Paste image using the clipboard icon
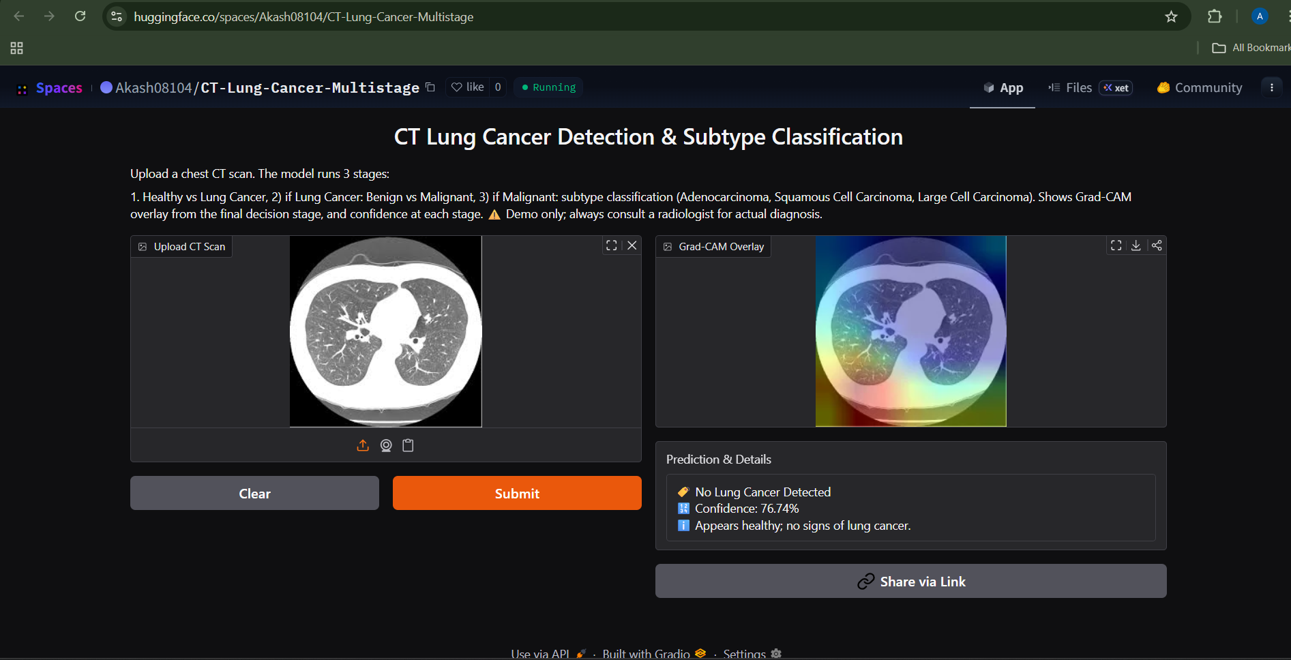Image resolution: width=1291 pixels, height=660 pixels. click(408, 445)
